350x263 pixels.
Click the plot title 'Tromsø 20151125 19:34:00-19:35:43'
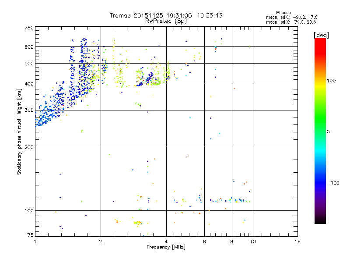tap(166, 15)
